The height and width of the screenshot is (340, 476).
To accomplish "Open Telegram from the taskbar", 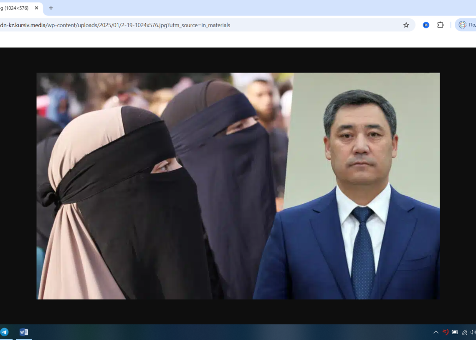I will (x=5, y=332).
